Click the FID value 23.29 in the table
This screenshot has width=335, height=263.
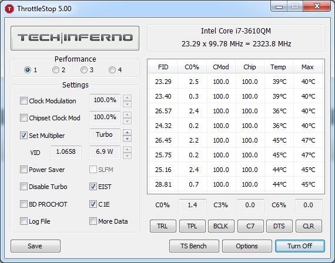point(163,82)
